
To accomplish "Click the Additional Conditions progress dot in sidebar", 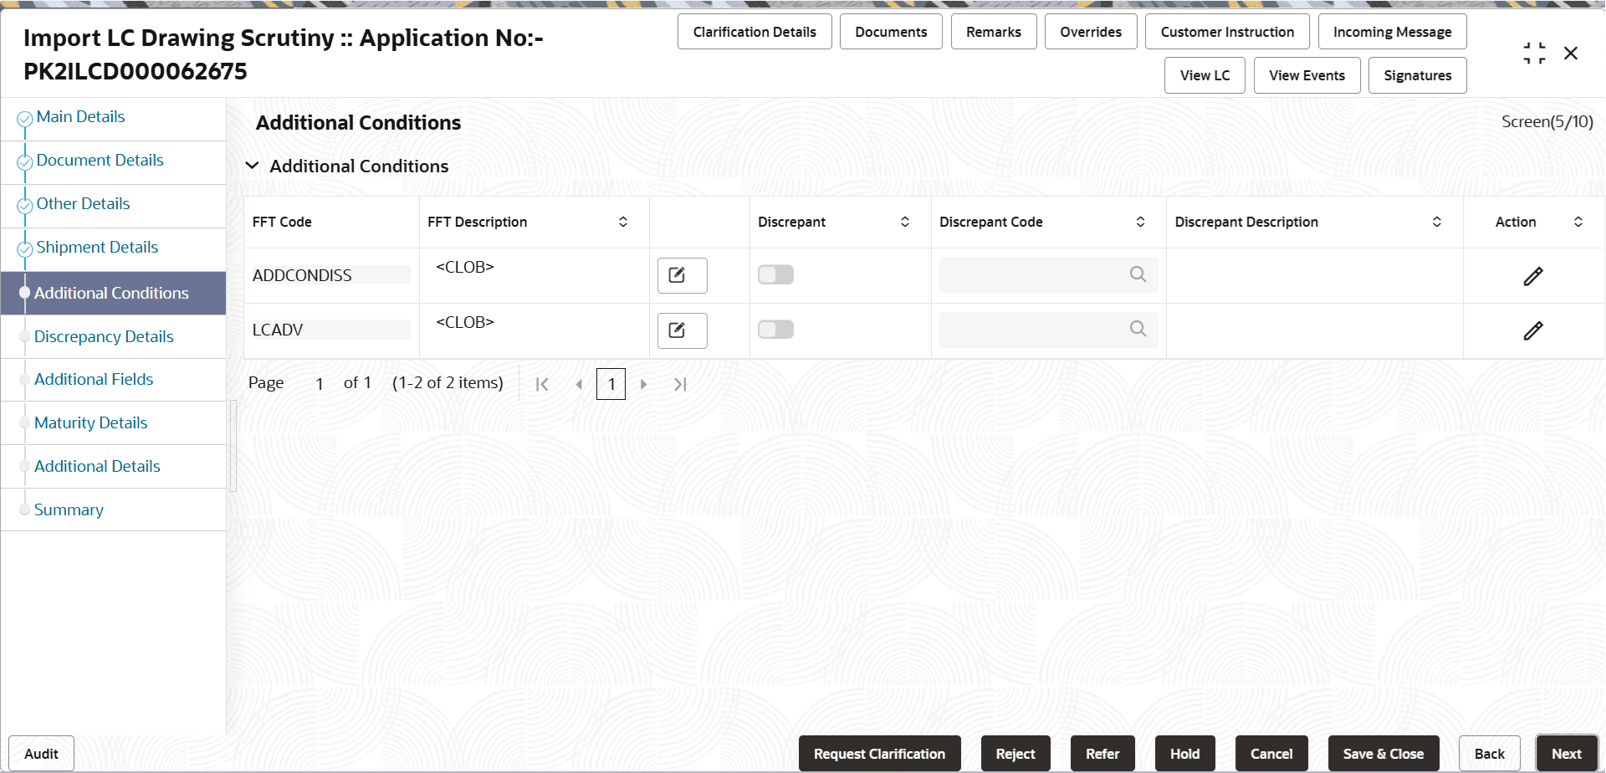I will (x=24, y=293).
